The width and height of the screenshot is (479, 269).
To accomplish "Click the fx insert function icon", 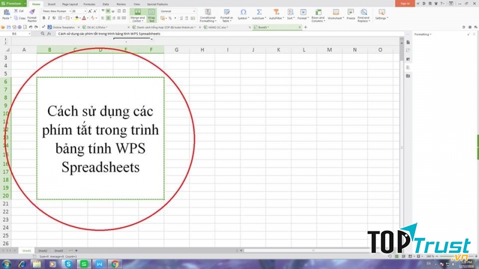I will click(x=49, y=34).
